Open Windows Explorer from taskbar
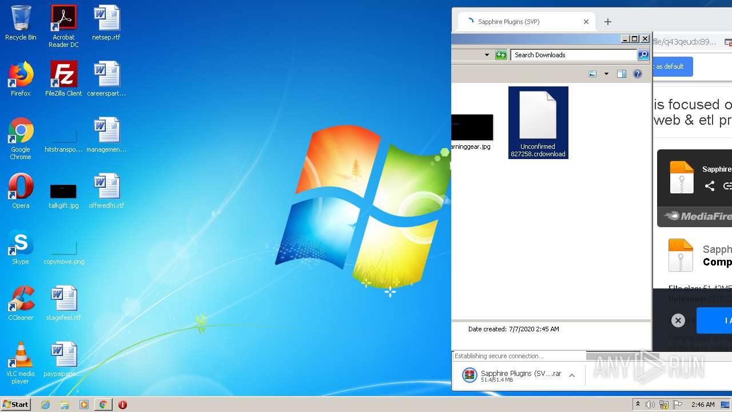732x412 pixels. (65, 405)
